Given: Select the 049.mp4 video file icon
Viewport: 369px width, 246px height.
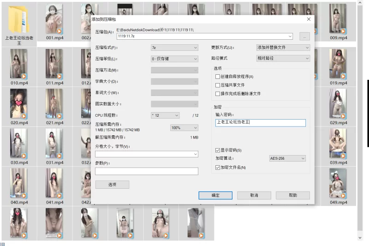Looking at the screenshot, I should click(x=338, y=184).
